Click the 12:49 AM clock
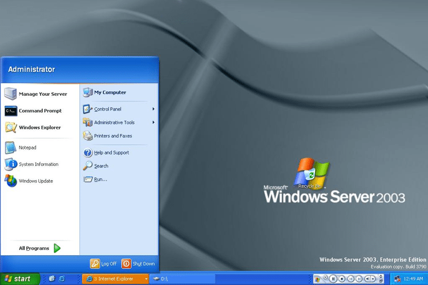Image resolution: width=428 pixels, height=285 pixels. pyautogui.click(x=414, y=279)
